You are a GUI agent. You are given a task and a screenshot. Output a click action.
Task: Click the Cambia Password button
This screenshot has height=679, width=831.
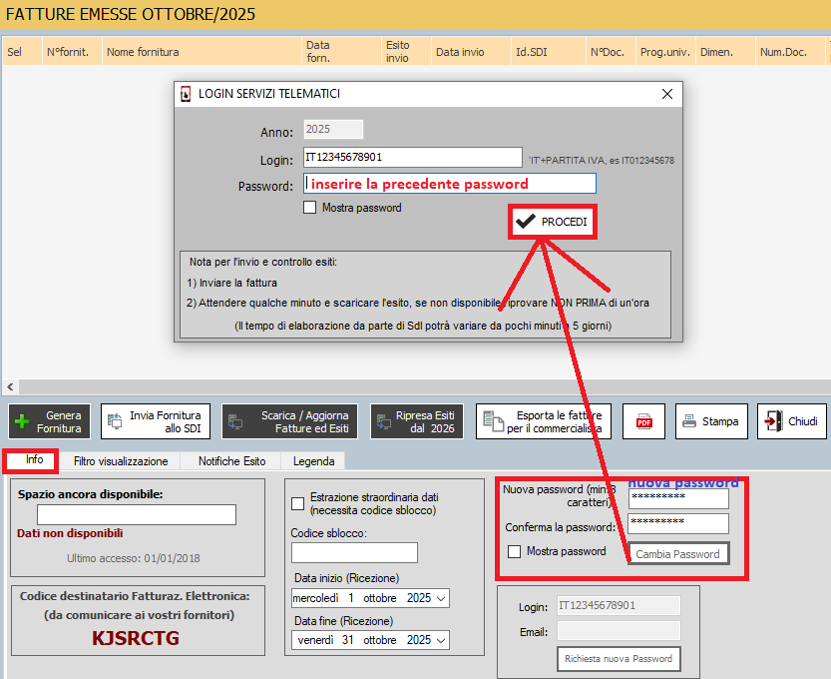click(x=677, y=554)
